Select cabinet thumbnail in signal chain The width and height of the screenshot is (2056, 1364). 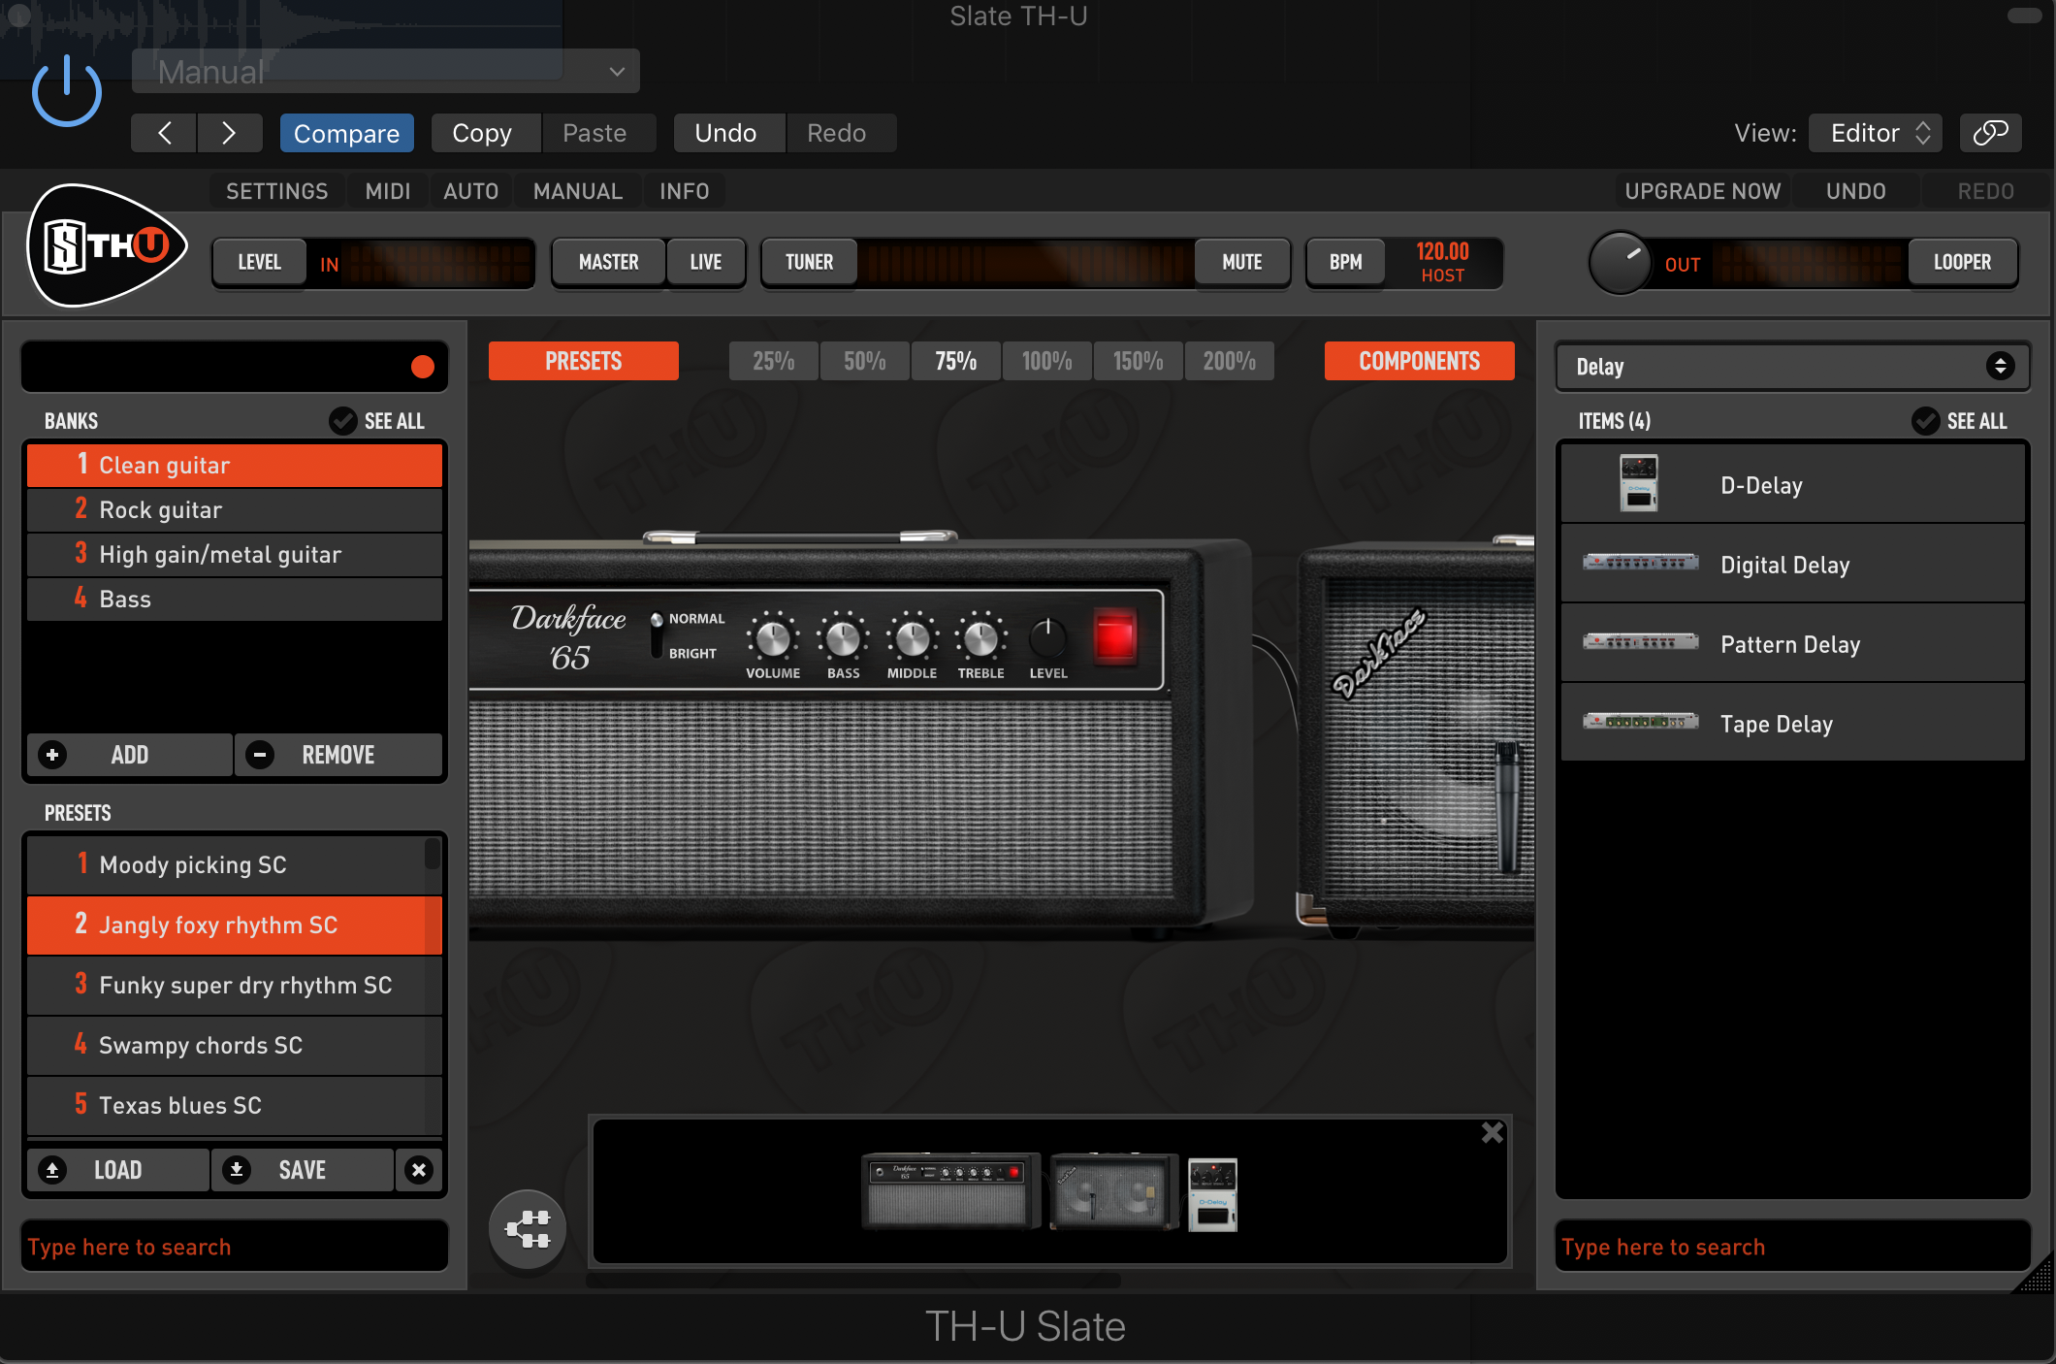[x=1112, y=1191]
